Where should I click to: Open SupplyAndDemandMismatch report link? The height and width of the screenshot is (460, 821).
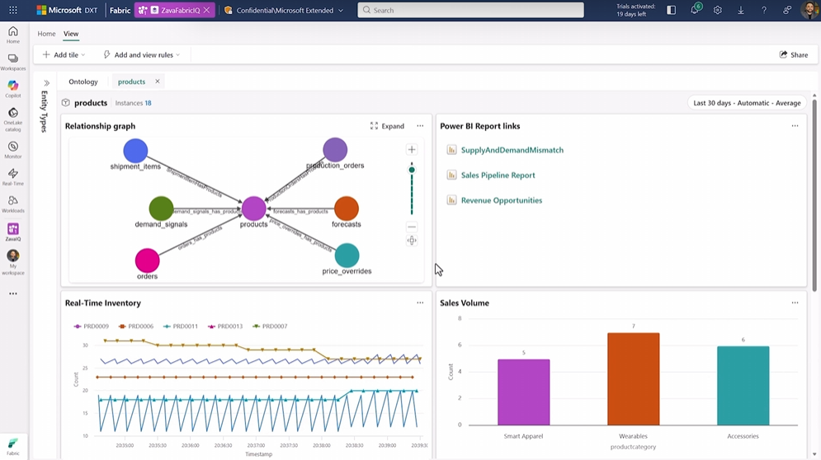click(x=512, y=150)
